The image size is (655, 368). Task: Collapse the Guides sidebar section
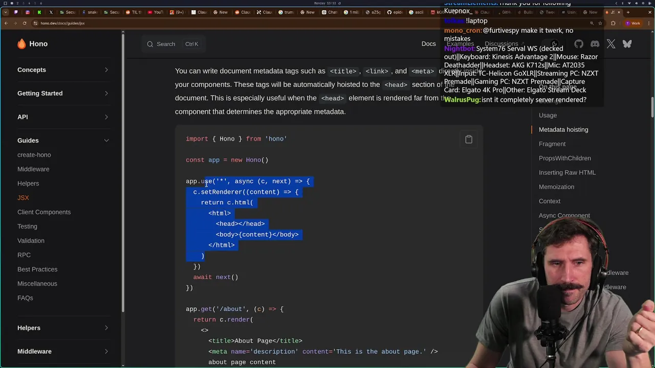pyautogui.click(x=63, y=140)
